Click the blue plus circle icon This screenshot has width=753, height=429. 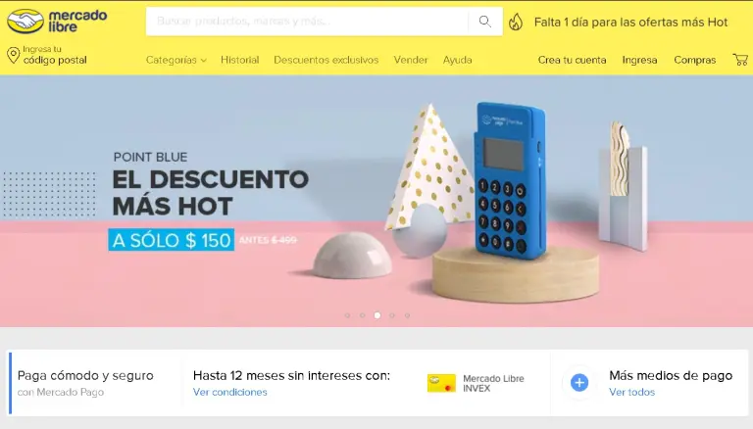point(579,382)
